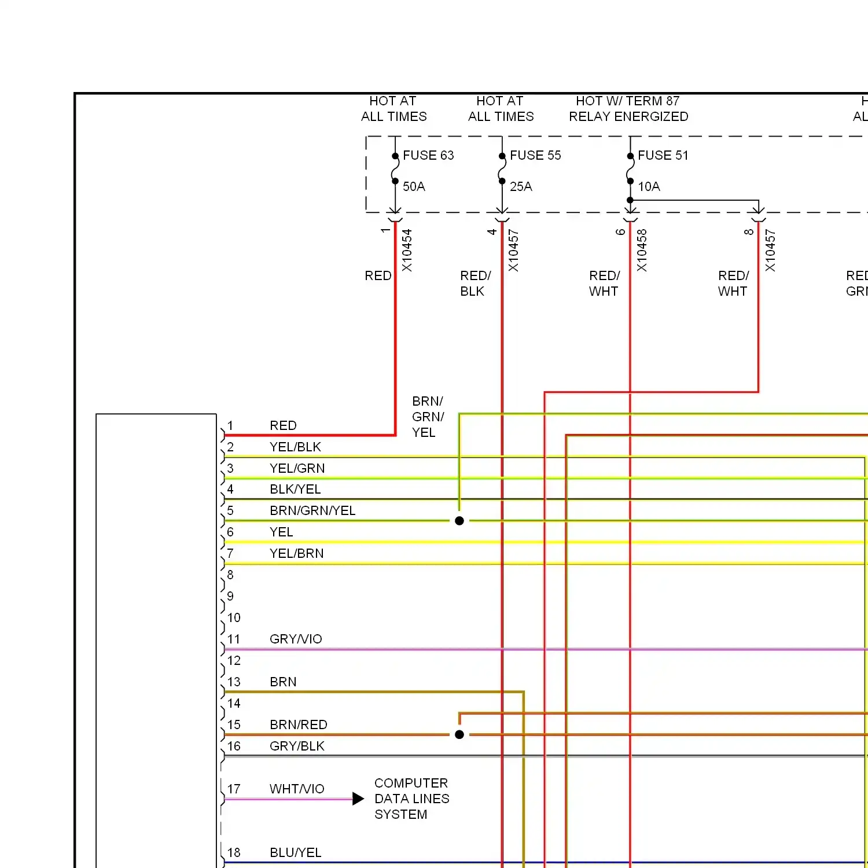Click the arrowhead pointing to COMPUTER DATA LINES
Viewport: 868px width, 868px height.
[358, 799]
